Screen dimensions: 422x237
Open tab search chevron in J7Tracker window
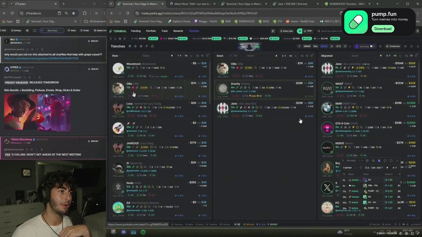pos(4,4)
